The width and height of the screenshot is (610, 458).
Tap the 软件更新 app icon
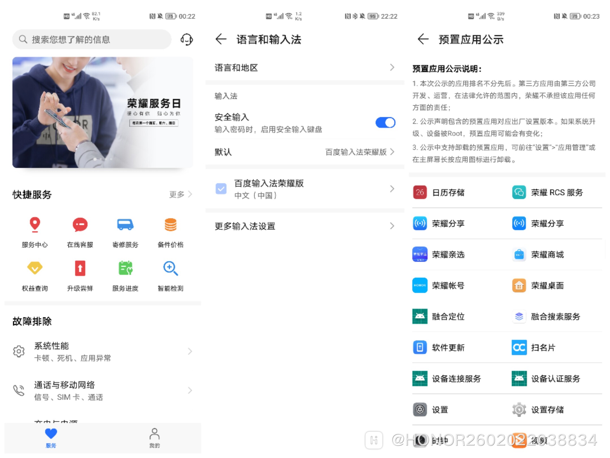click(x=420, y=347)
